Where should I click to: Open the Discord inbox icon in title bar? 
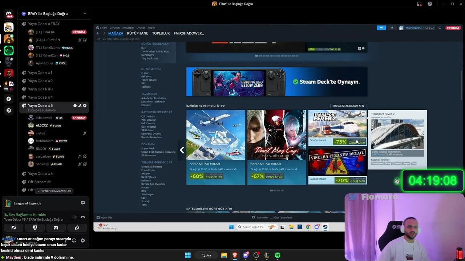click(419, 4)
